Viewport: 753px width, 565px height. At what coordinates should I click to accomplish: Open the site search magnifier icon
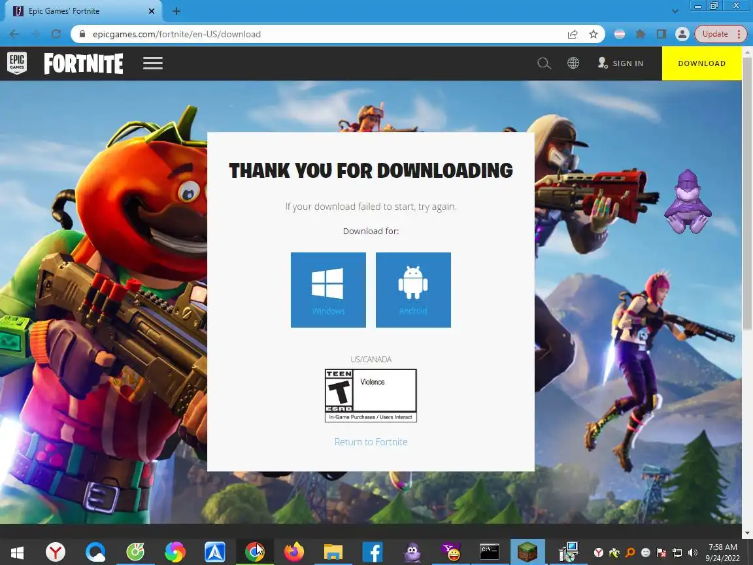(x=544, y=63)
